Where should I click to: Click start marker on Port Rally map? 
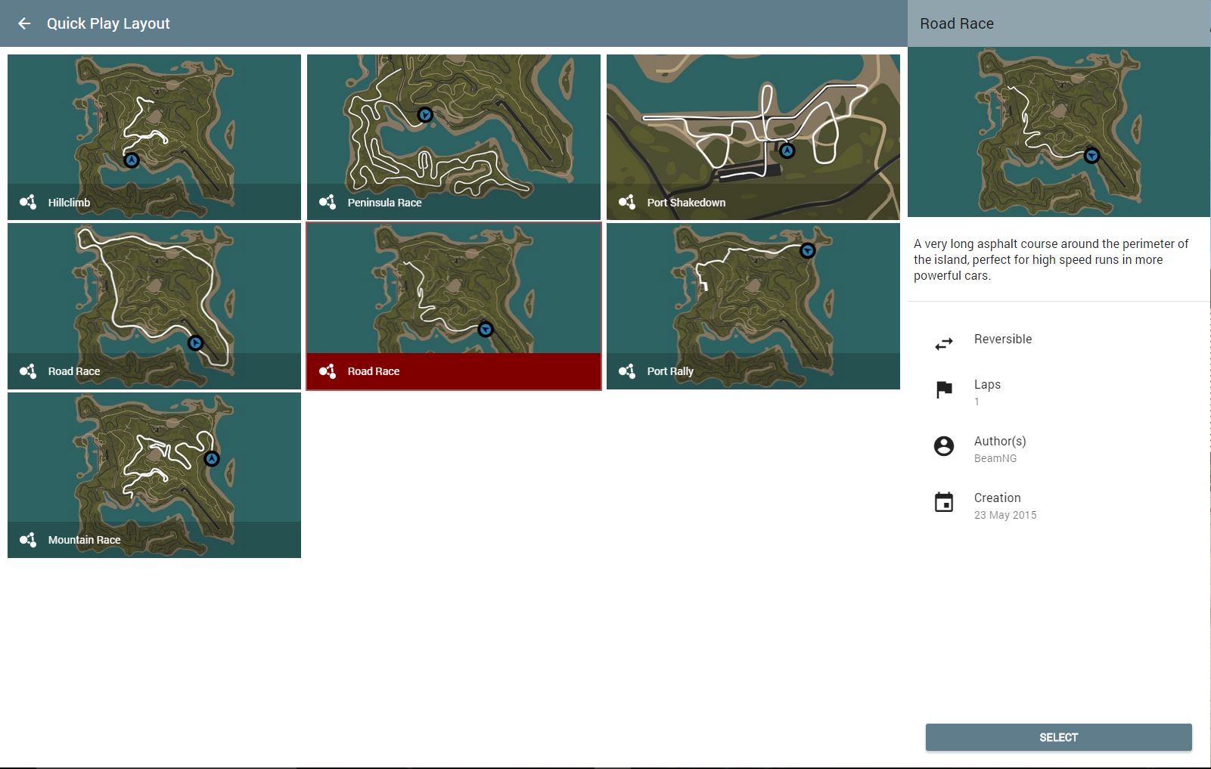pyautogui.click(x=808, y=250)
